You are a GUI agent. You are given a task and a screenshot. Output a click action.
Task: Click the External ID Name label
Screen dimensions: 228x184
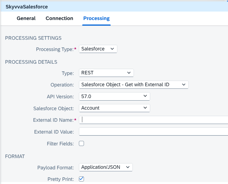53,120
